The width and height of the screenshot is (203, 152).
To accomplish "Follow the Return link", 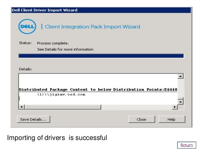I will pyautogui.click(x=186, y=145).
